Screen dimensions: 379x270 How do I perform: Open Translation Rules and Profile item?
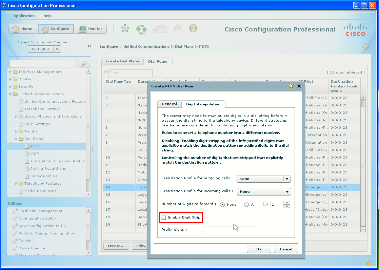57,161
